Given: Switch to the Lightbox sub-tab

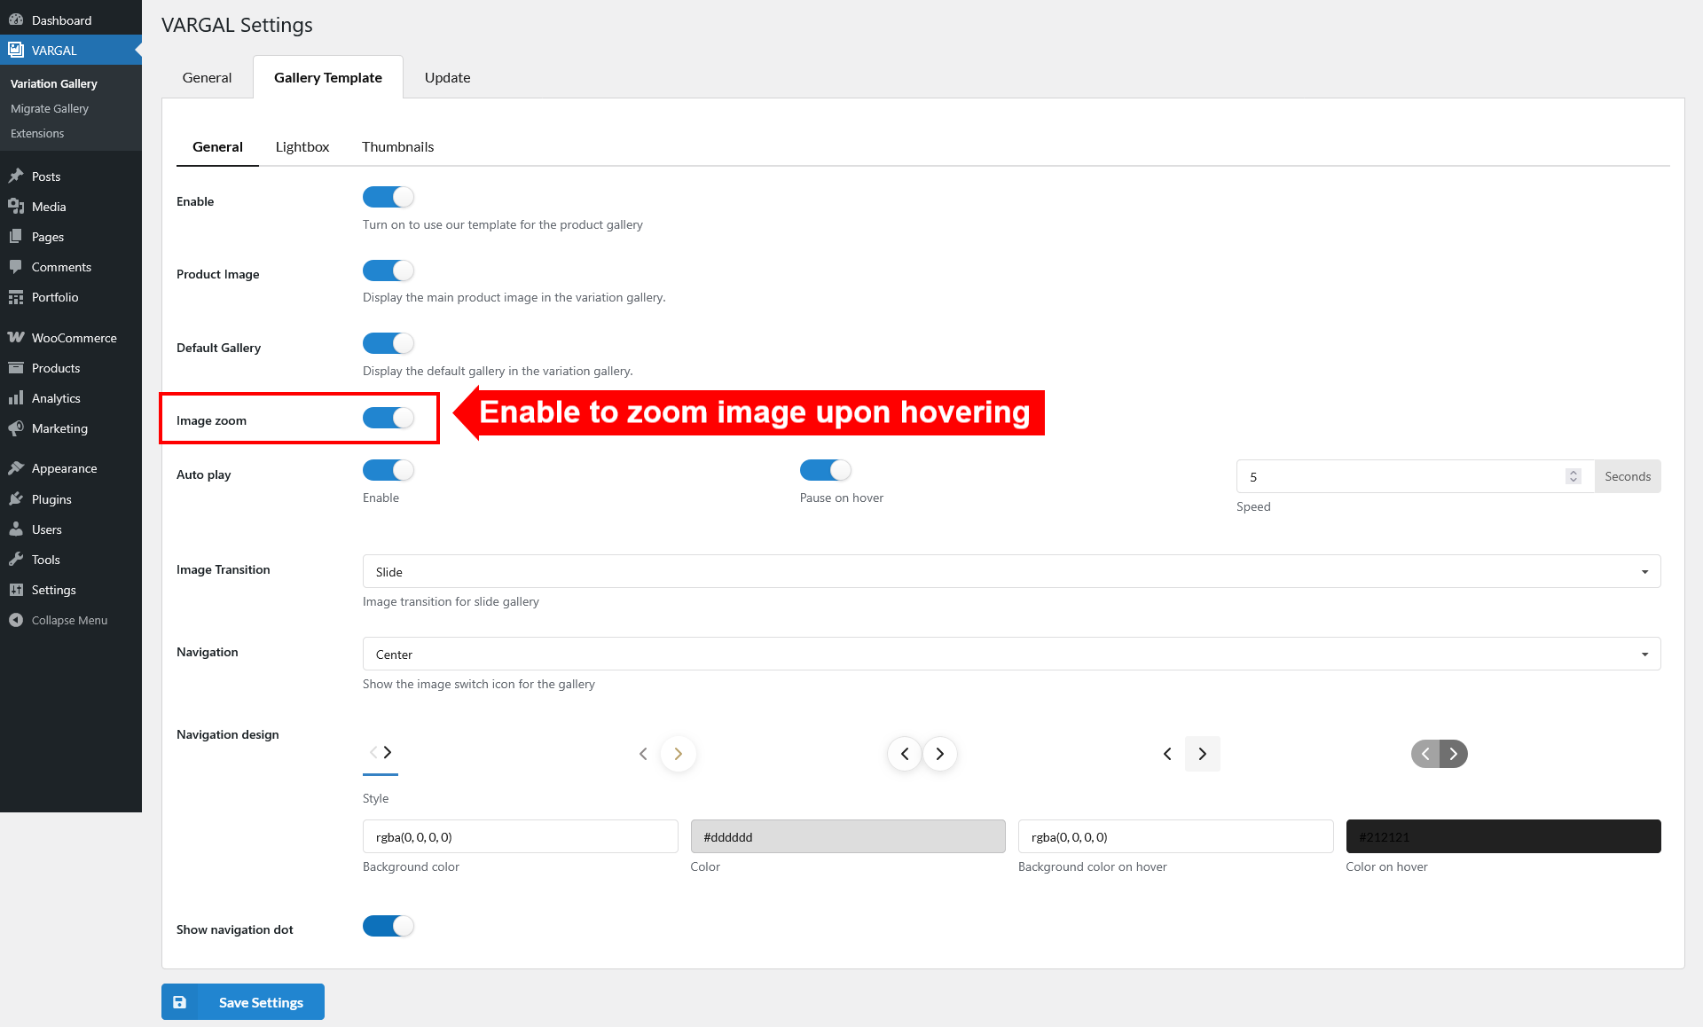Looking at the screenshot, I should pyautogui.click(x=302, y=146).
